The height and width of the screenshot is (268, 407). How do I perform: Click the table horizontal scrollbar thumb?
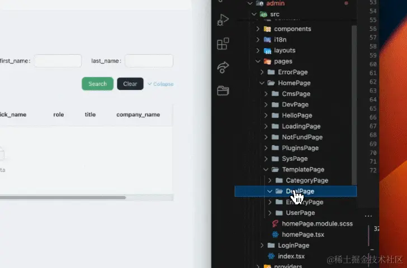pos(63,198)
